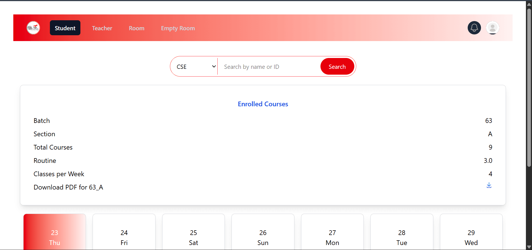Select the 23 Thu day card
Screen dimensions: 532x250
coord(55,237)
